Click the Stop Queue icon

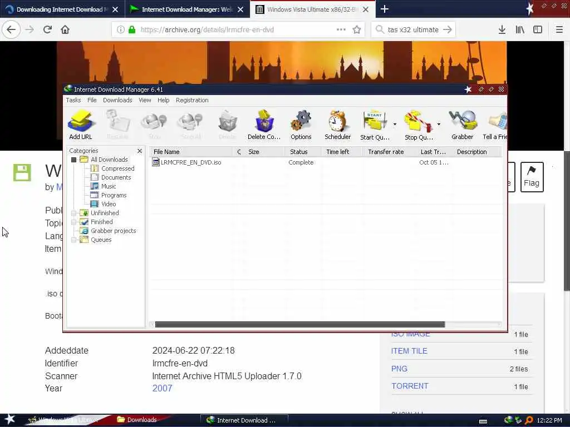tap(419, 125)
